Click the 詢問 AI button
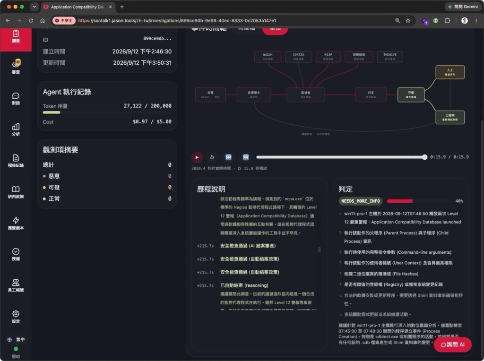The image size is (484, 361). point(452,344)
